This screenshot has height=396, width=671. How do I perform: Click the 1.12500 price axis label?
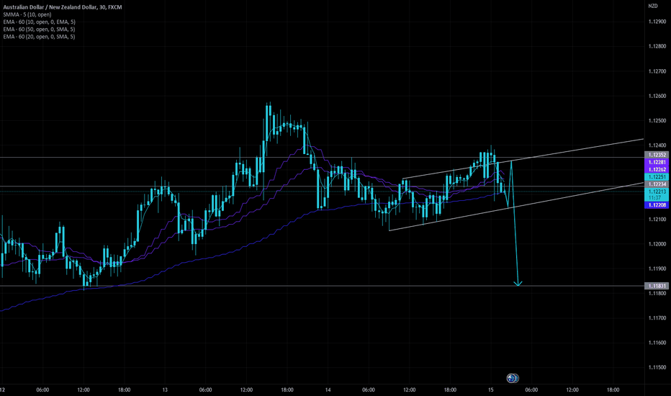657,121
